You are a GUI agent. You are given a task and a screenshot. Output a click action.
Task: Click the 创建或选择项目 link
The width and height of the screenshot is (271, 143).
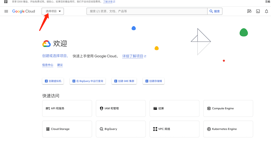click(x=55, y=56)
